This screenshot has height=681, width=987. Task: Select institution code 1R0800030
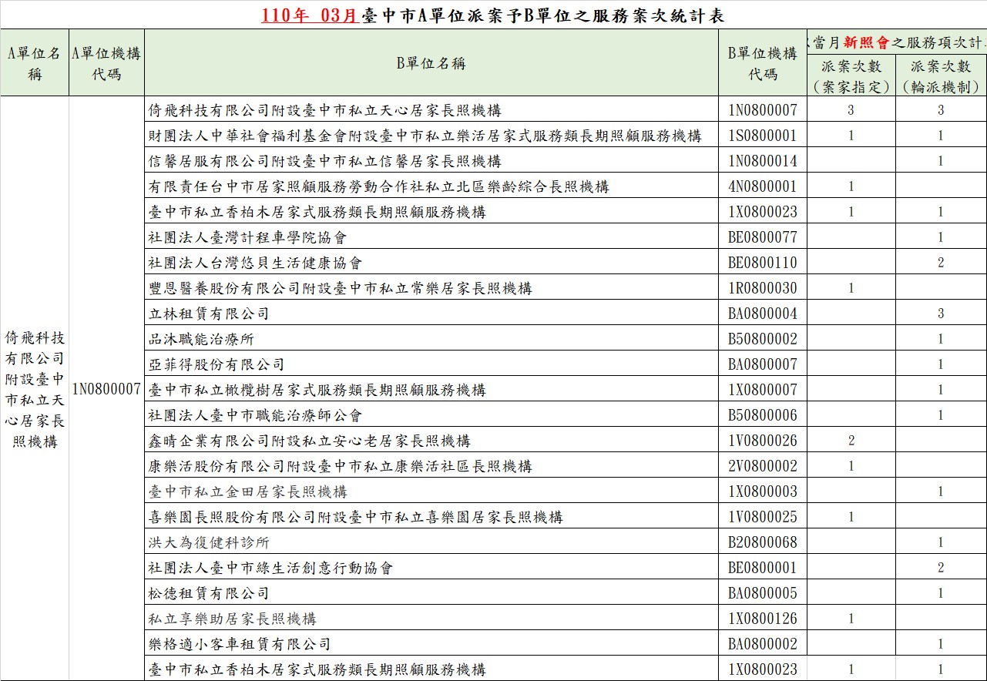(x=763, y=288)
